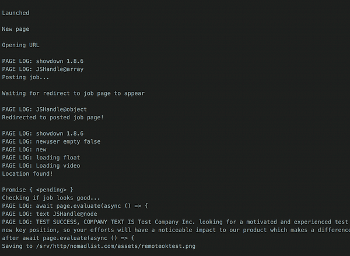The image size is (350, 256).
Task: Click the 'Opening URL' line
Action: 20,45
